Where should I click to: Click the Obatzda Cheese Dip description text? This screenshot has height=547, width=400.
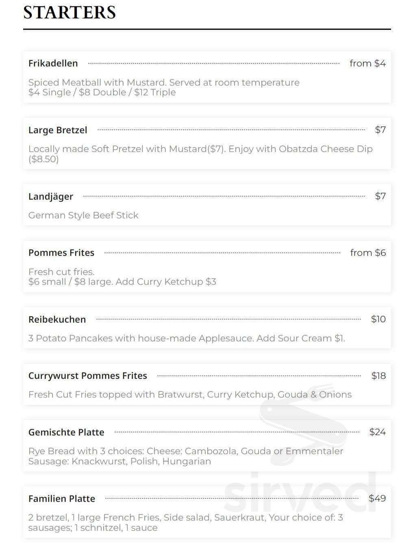point(200,154)
